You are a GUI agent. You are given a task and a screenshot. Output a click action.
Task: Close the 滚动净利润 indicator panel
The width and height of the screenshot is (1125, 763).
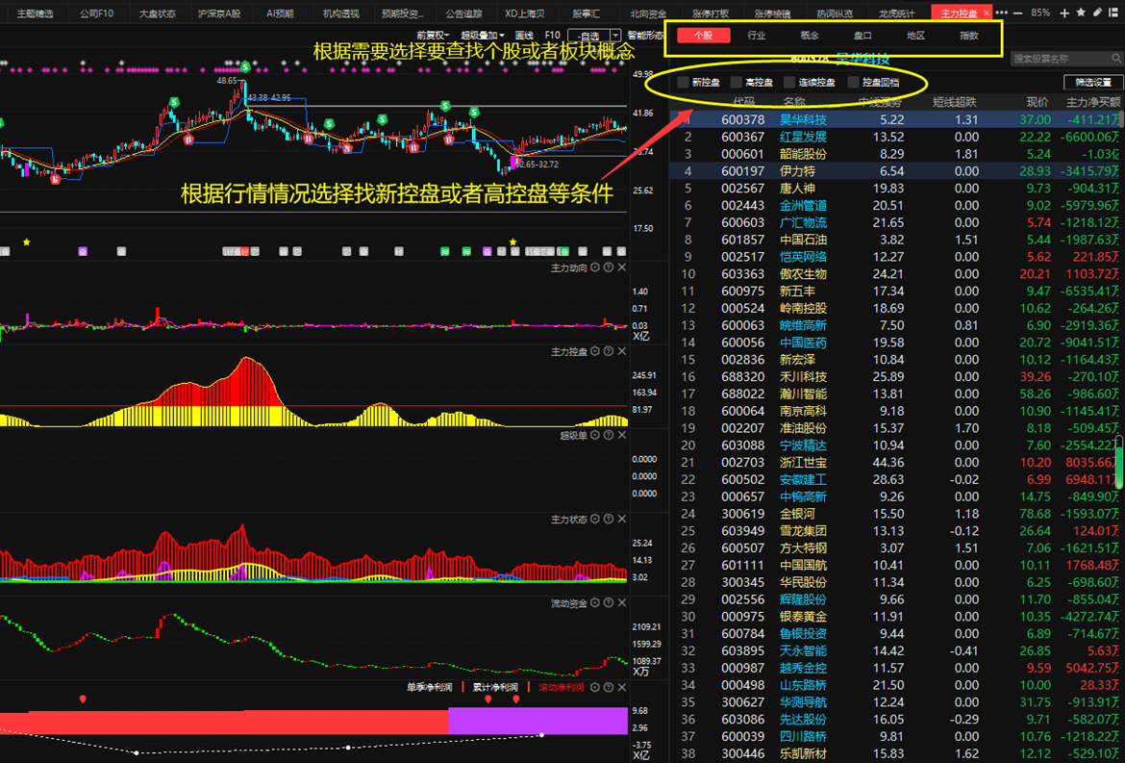[x=622, y=688]
